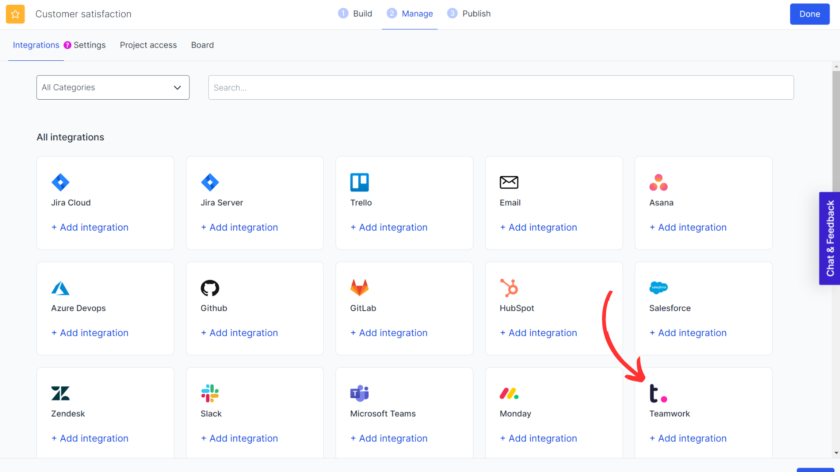Click the Trello logo icon

(x=359, y=182)
